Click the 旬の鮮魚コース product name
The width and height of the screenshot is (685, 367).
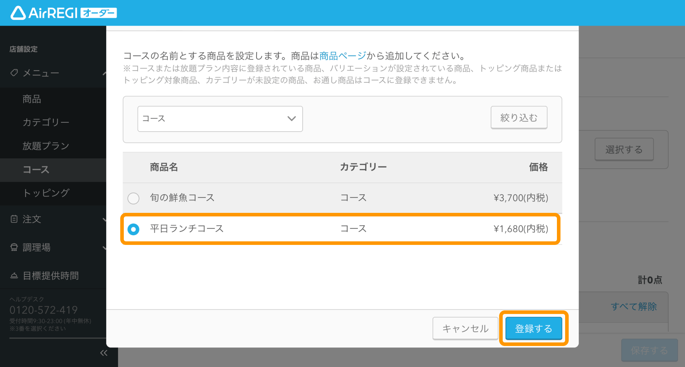click(x=182, y=198)
